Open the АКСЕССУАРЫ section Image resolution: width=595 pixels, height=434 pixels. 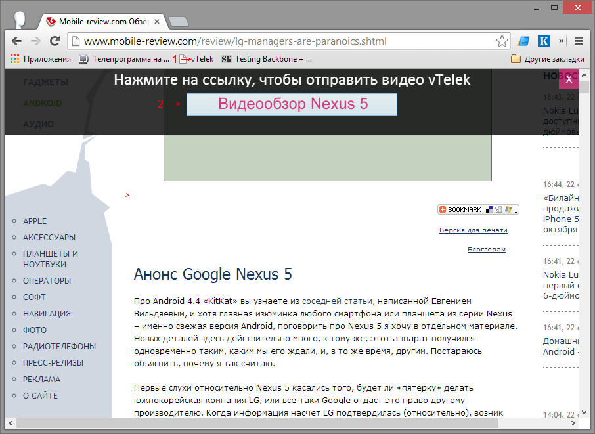coord(49,237)
